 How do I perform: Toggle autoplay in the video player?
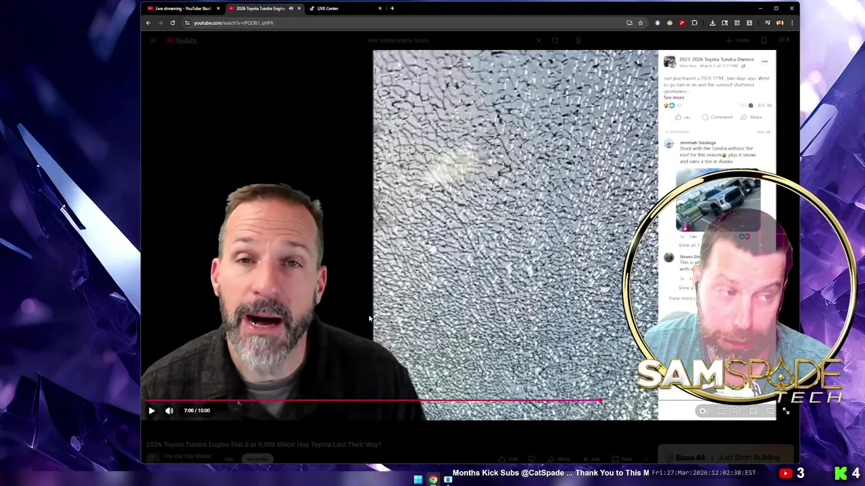[702, 410]
